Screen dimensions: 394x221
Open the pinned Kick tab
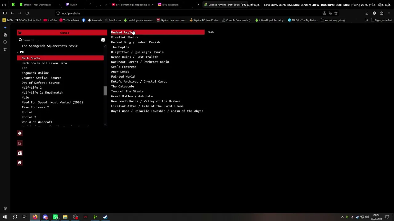(x=13, y=5)
